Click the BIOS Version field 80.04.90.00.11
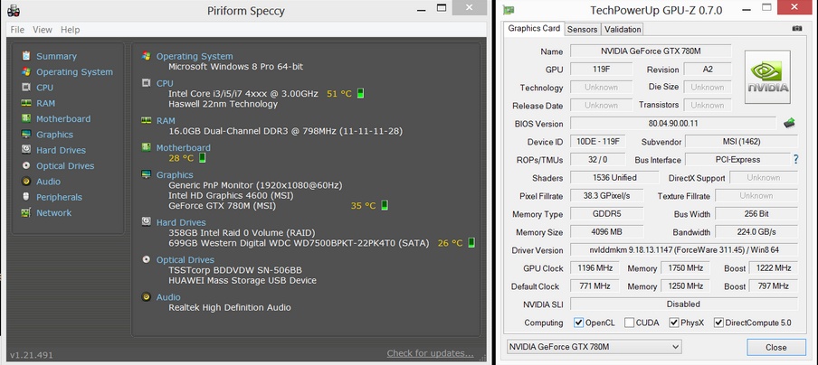Screen dimensions: 818x365 click(x=673, y=124)
